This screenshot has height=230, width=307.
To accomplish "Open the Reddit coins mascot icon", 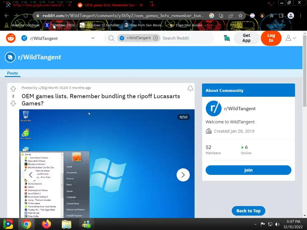I will tap(227, 38).
